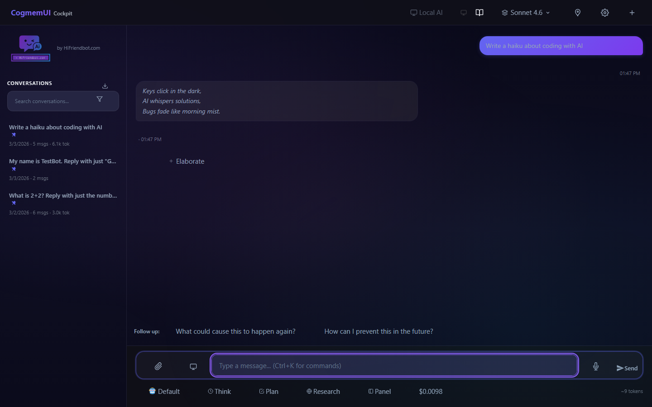
Task: Click the small monitor icon in header
Action: (464, 13)
